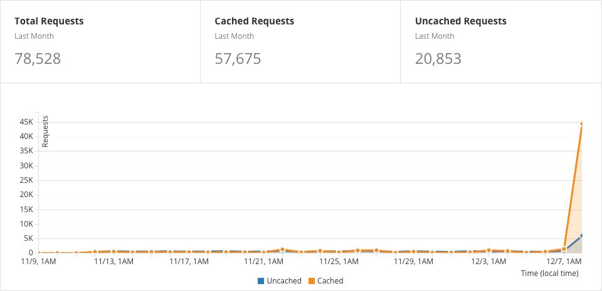Click Last Month under Total Requests
The width and height of the screenshot is (602, 291).
[34, 36]
